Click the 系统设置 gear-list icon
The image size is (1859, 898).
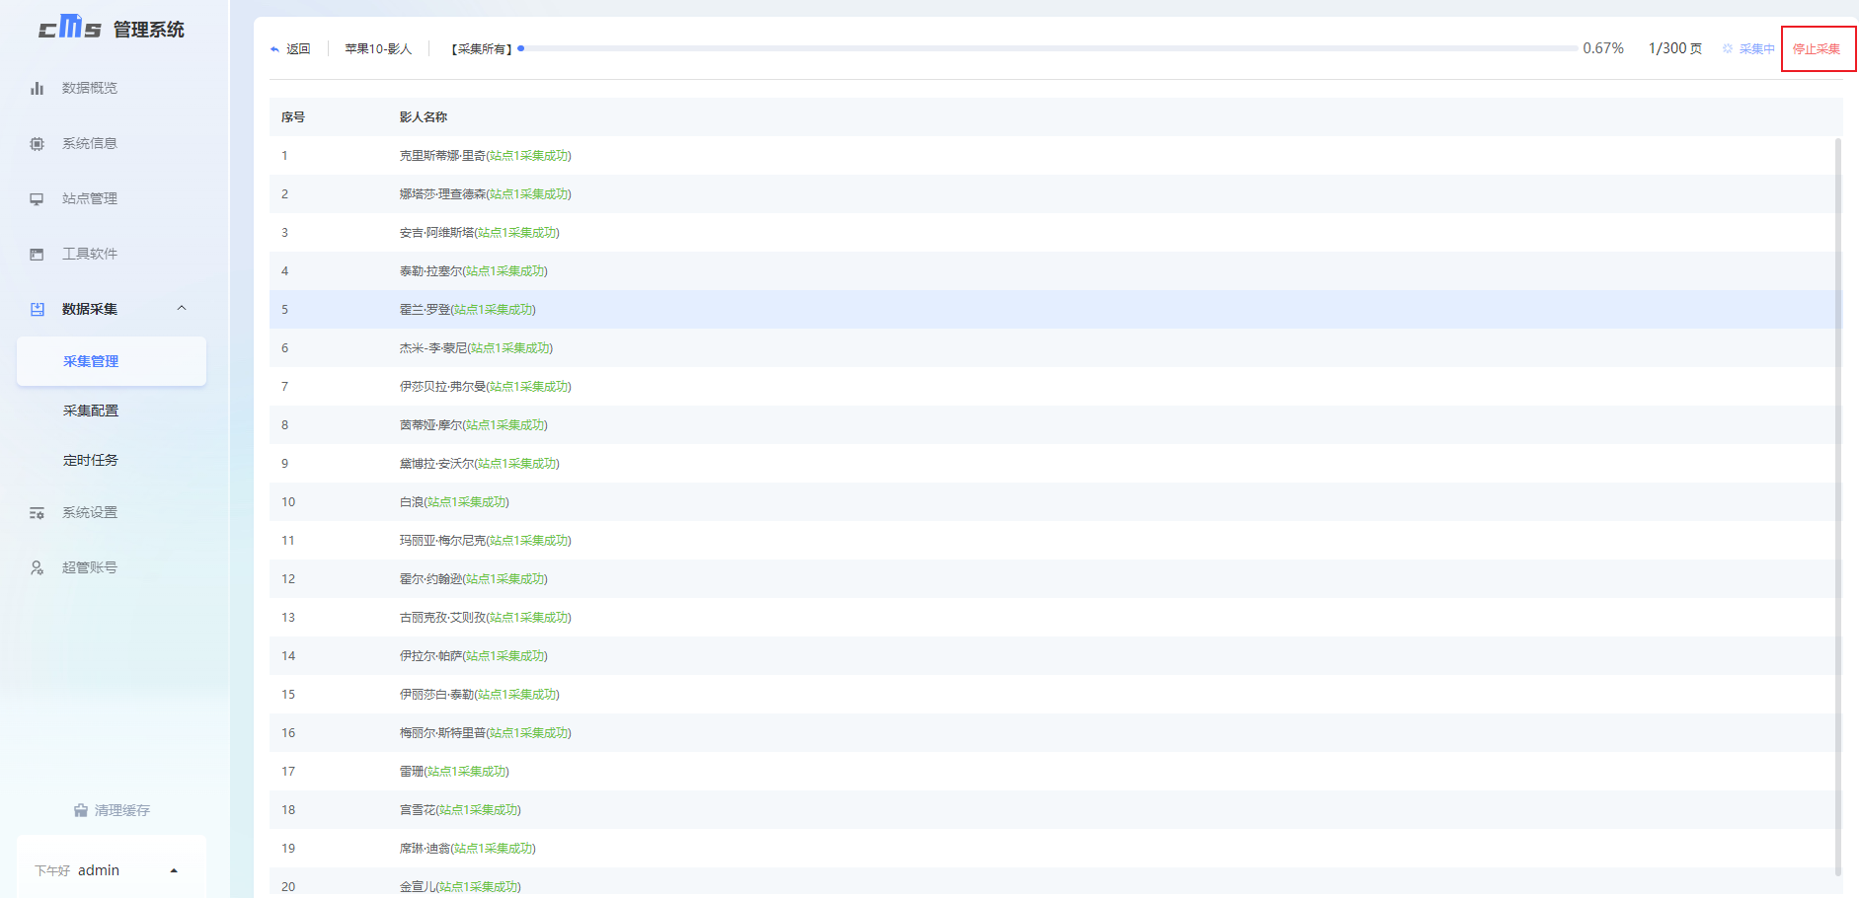(x=37, y=512)
